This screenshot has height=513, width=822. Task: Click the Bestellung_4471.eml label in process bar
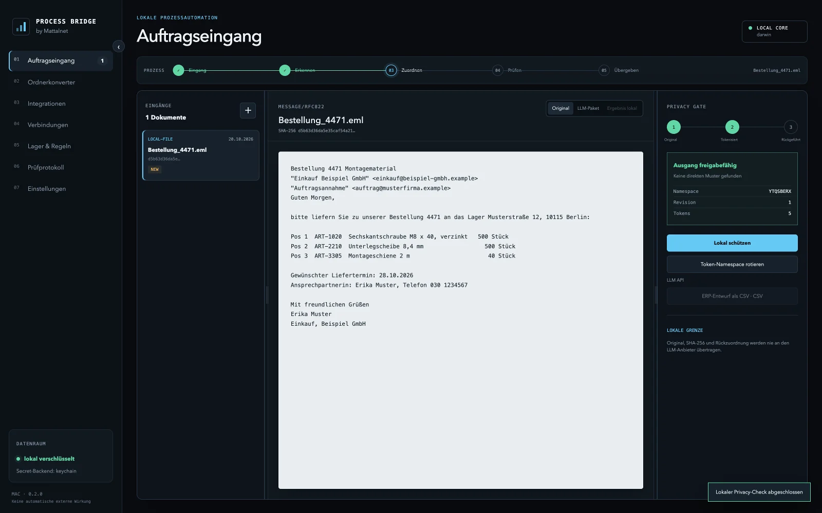coord(777,70)
